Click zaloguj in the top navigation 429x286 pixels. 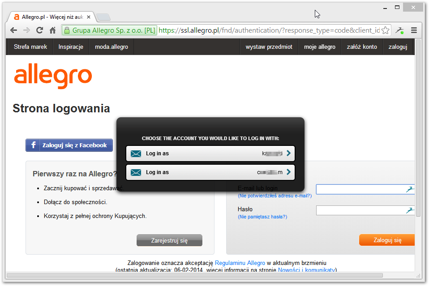[398, 47]
